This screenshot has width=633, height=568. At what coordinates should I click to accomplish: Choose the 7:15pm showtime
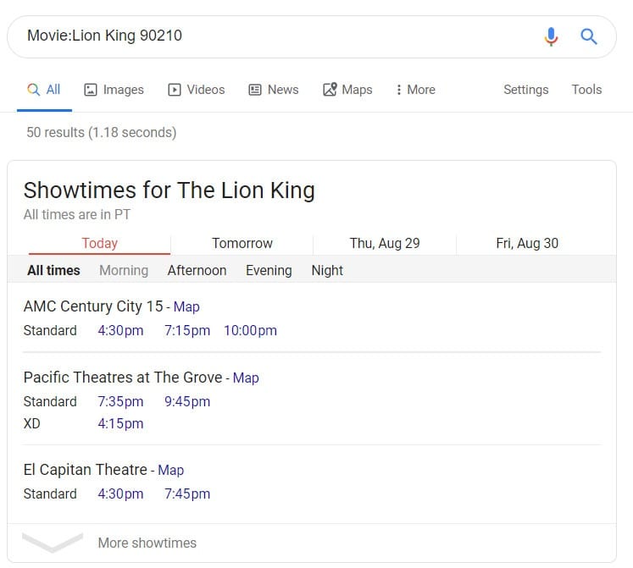click(x=187, y=331)
